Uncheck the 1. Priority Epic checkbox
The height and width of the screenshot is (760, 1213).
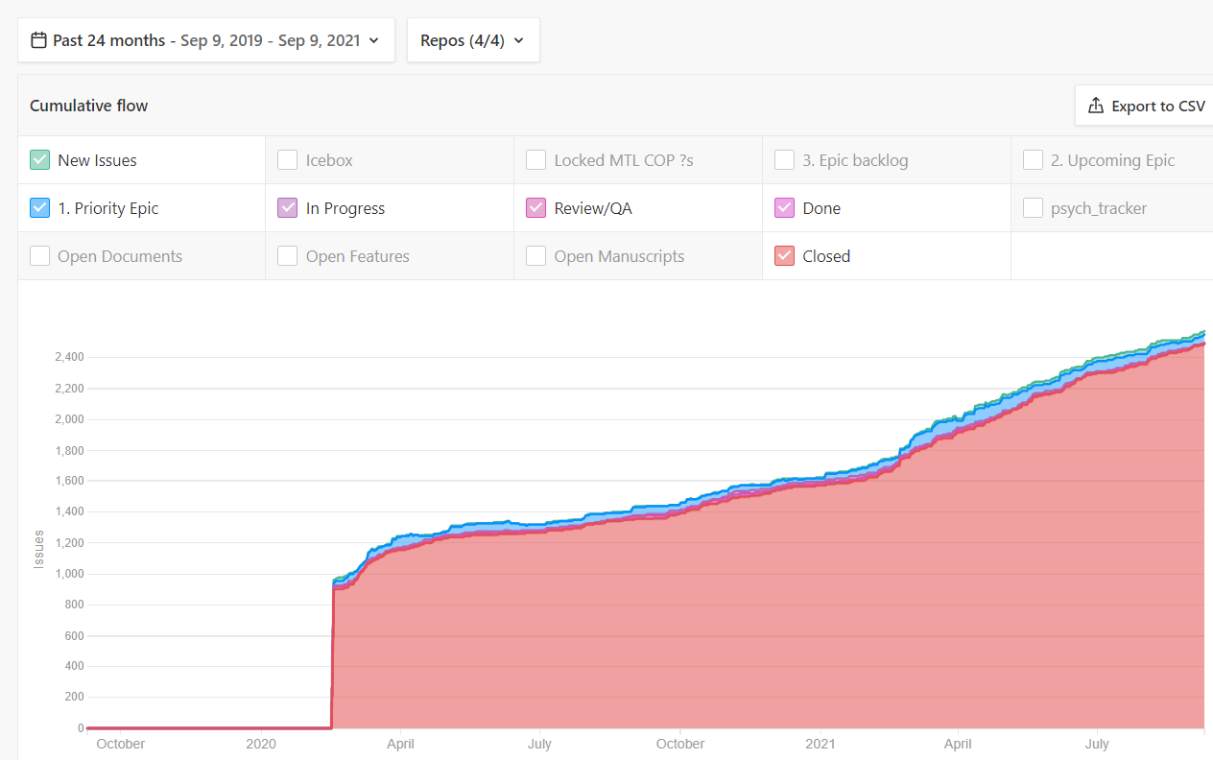39,208
